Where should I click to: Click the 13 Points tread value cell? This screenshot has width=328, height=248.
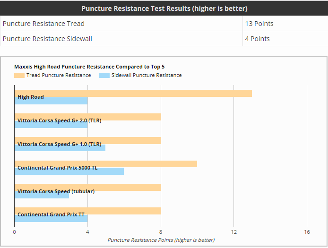coord(285,24)
